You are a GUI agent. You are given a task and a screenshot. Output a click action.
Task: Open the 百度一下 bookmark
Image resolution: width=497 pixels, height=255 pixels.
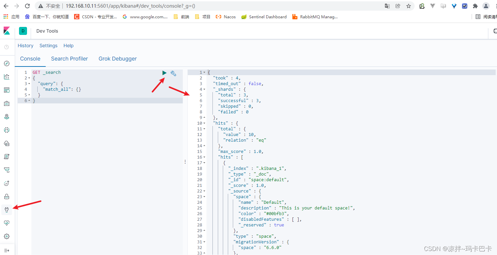point(47,17)
